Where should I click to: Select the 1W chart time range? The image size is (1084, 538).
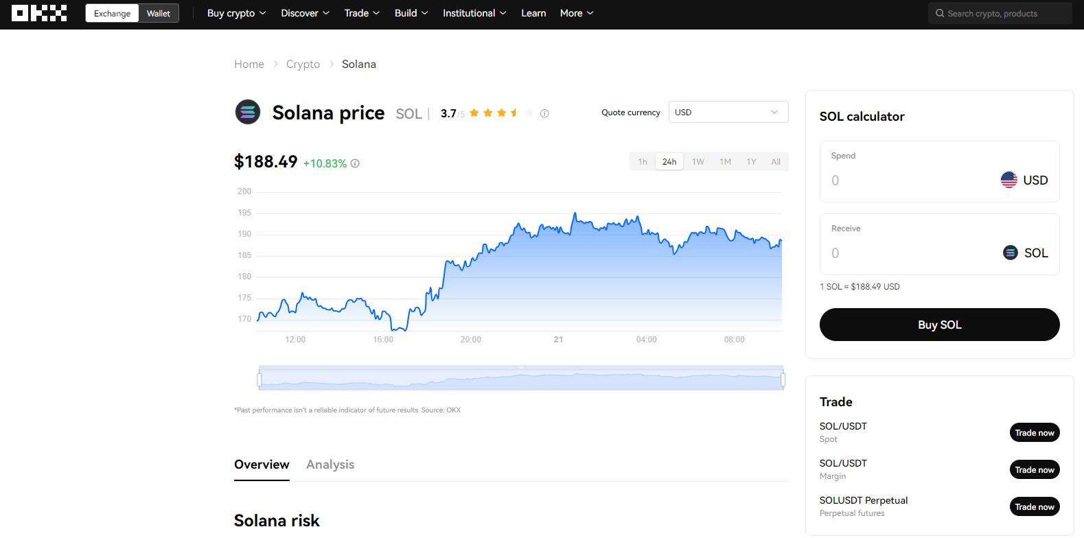(698, 162)
